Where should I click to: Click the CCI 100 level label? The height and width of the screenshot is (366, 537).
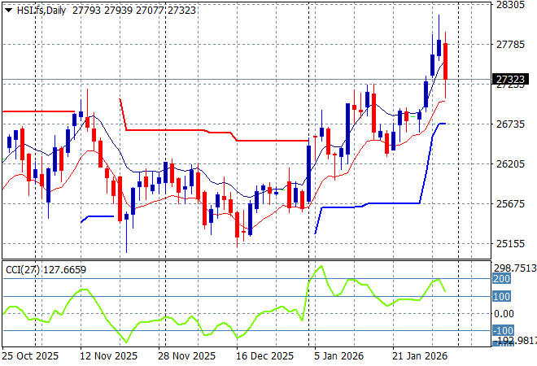[501, 296]
